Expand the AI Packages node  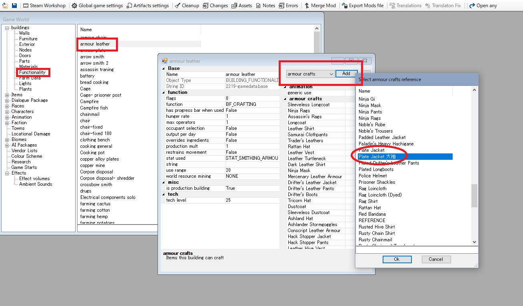(7, 145)
